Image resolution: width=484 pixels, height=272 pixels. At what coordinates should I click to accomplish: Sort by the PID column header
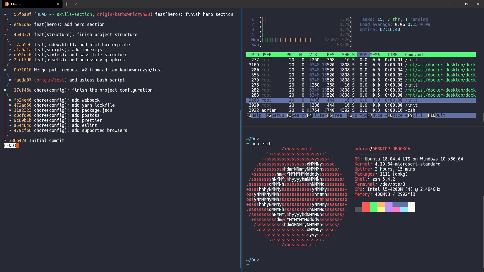point(255,55)
